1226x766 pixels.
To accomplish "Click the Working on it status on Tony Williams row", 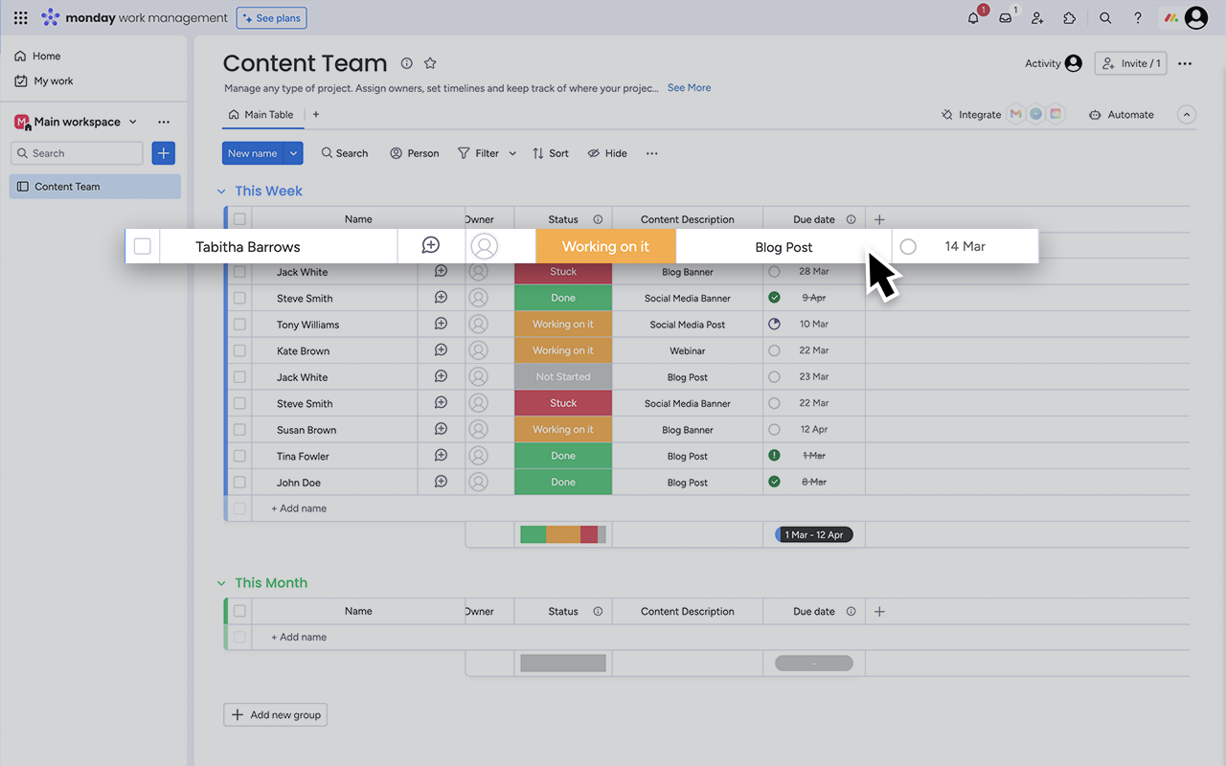I will 563,324.
